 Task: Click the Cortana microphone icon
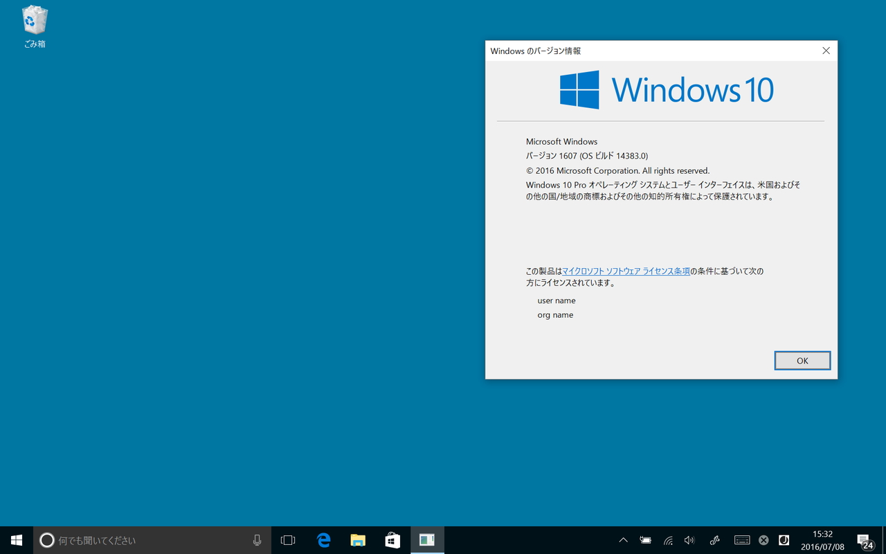[x=257, y=540]
